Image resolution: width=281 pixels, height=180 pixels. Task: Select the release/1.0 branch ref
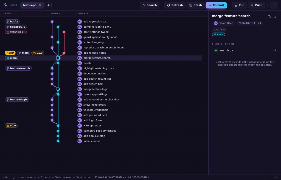(16, 27)
